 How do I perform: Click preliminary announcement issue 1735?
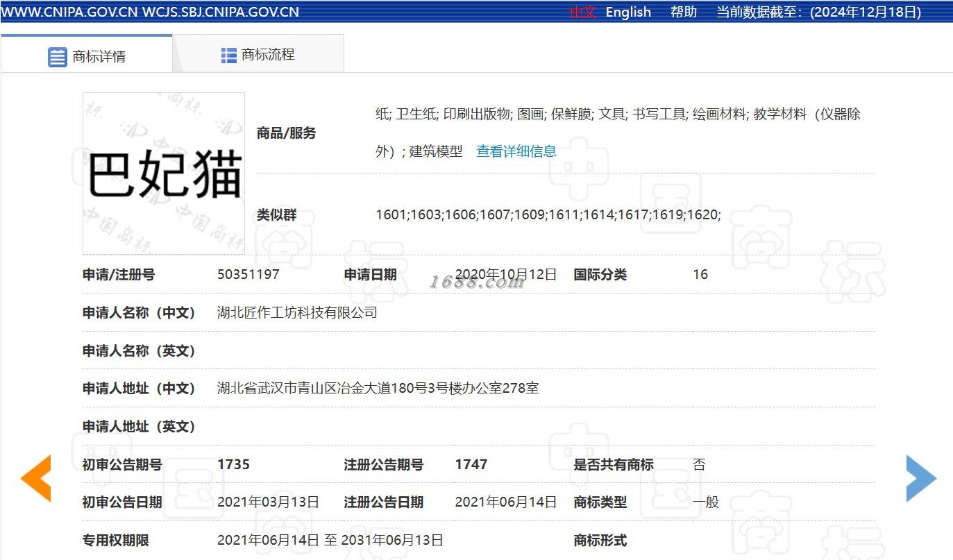(233, 464)
